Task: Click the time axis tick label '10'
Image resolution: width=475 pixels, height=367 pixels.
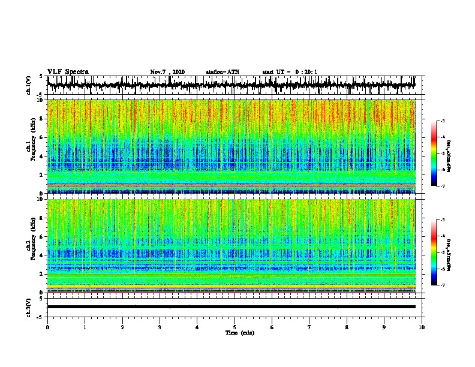Action: tap(422, 327)
